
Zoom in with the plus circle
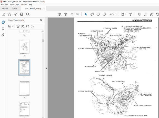(104, 14)
